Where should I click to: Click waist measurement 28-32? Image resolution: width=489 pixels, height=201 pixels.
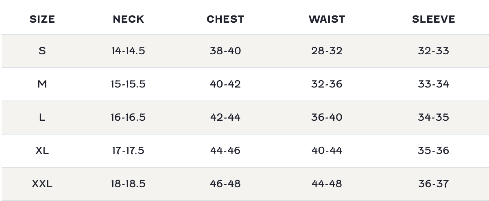(327, 51)
